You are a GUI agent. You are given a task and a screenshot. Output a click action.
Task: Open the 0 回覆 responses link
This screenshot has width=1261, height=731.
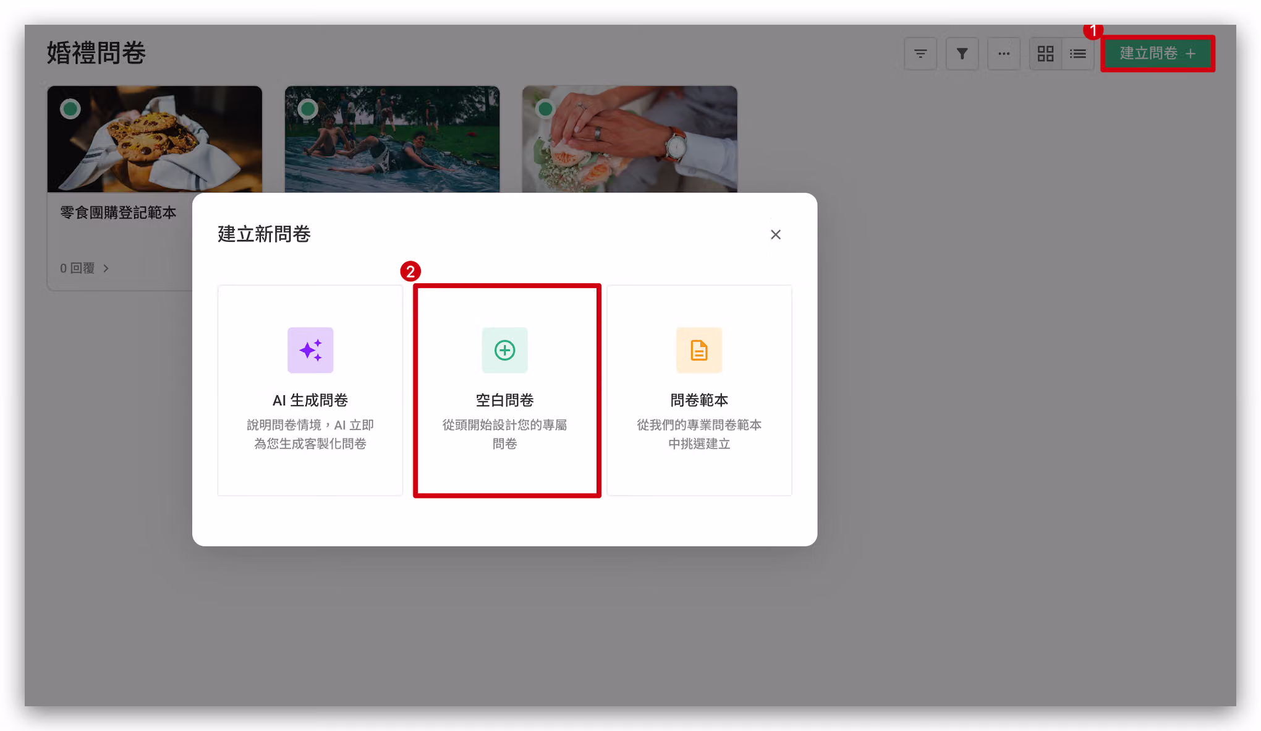coord(85,268)
